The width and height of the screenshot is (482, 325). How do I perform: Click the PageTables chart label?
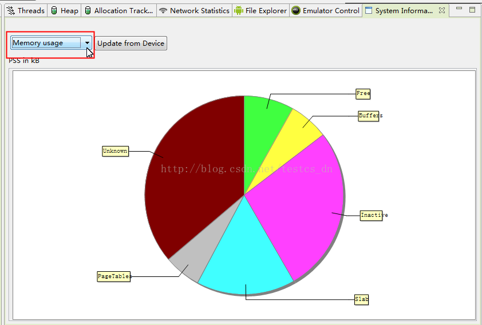click(114, 276)
